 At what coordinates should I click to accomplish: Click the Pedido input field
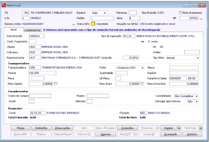pos(102,18)
